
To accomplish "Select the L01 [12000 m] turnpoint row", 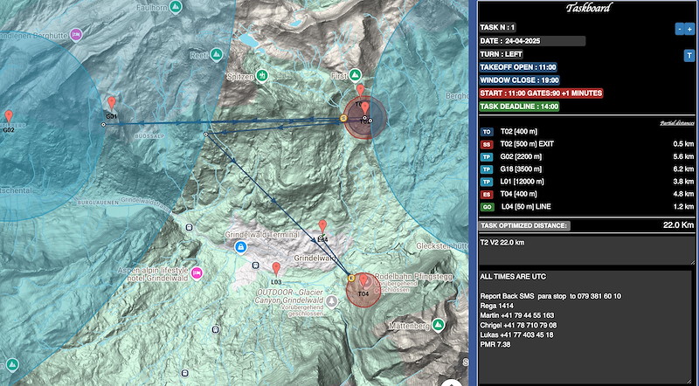I will [x=587, y=182].
